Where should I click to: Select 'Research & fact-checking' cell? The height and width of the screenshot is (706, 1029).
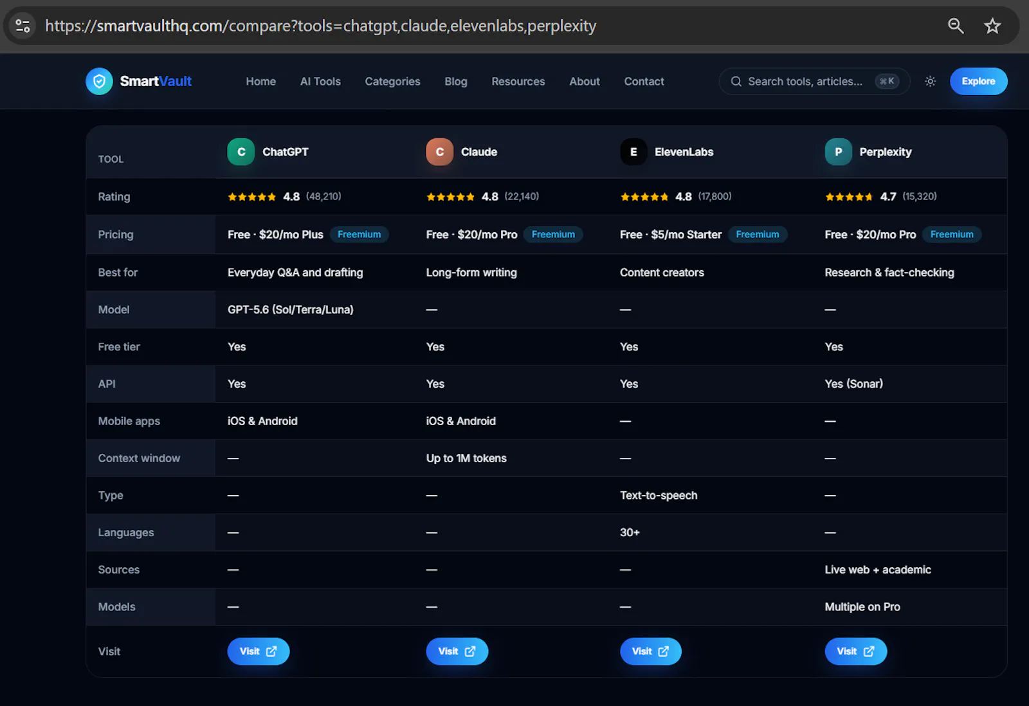click(889, 273)
